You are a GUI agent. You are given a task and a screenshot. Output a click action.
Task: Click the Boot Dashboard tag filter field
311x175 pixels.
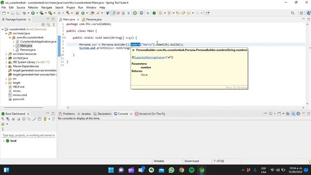click(29, 135)
